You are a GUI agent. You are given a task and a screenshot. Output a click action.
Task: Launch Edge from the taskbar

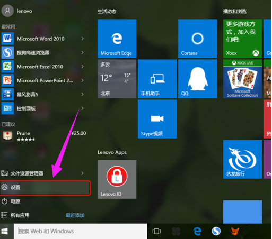click(197, 231)
